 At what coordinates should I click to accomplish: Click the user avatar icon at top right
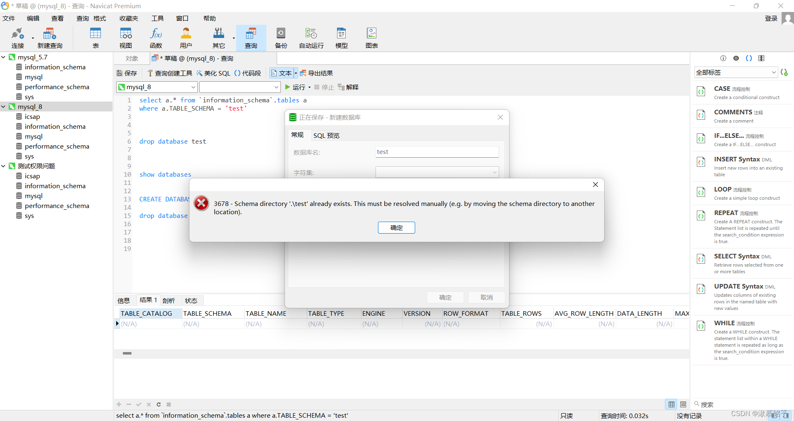(787, 19)
